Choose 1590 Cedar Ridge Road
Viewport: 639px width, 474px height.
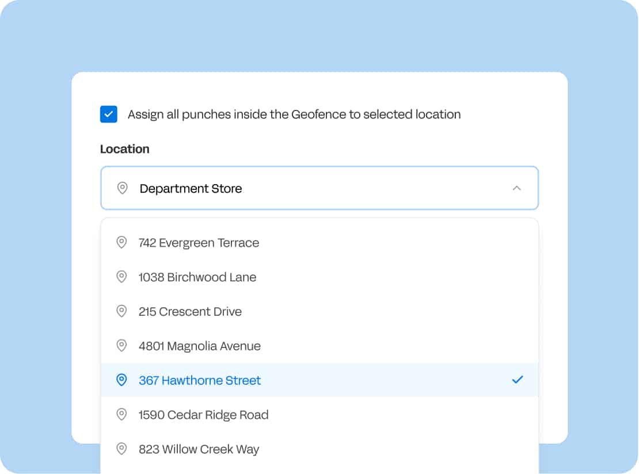(x=203, y=415)
